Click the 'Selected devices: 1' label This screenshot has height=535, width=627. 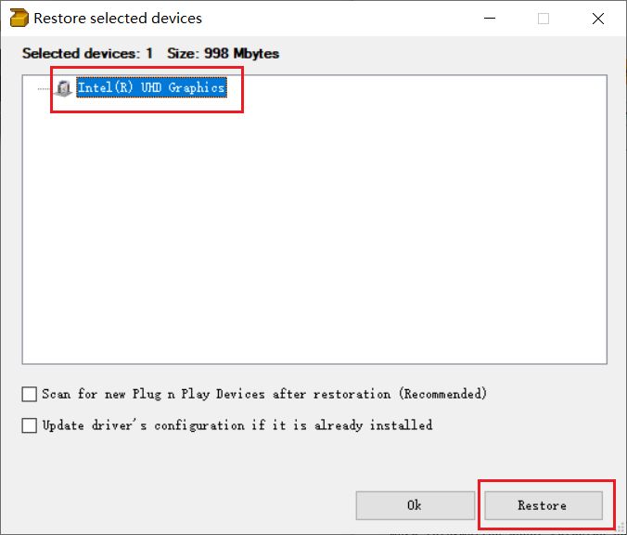[x=87, y=54]
